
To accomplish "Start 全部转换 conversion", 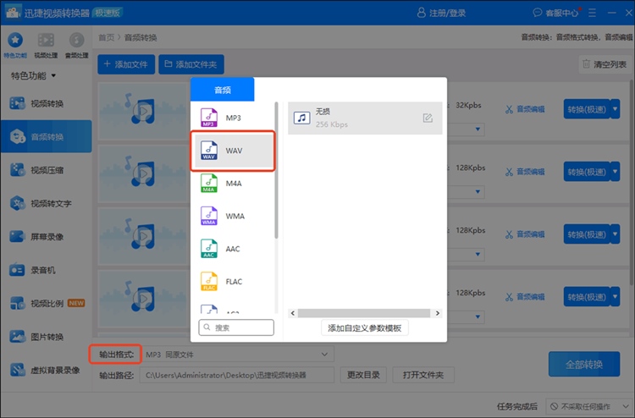I will point(584,364).
